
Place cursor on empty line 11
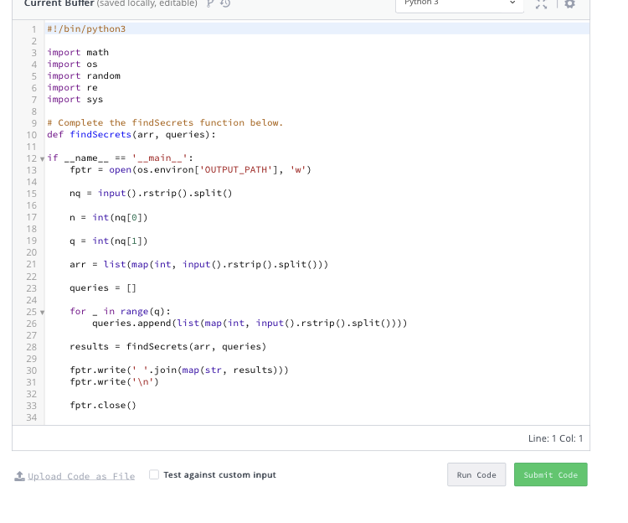pos(317,147)
